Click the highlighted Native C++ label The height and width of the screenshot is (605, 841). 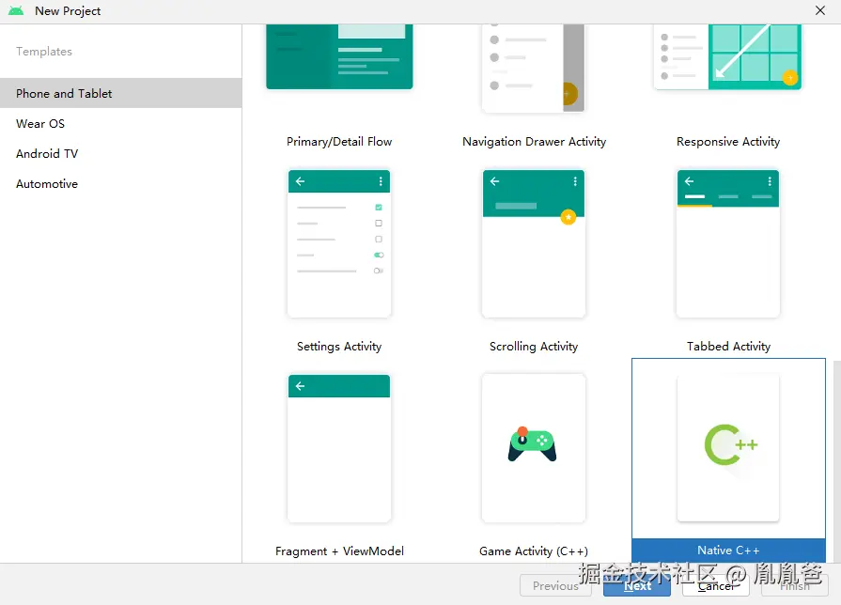point(728,551)
